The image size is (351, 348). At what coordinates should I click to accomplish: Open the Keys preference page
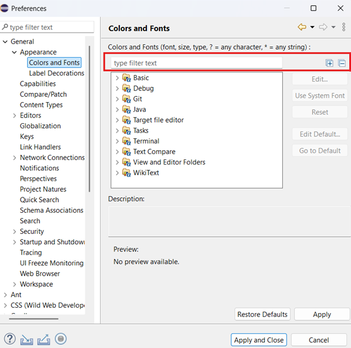click(27, 136)
